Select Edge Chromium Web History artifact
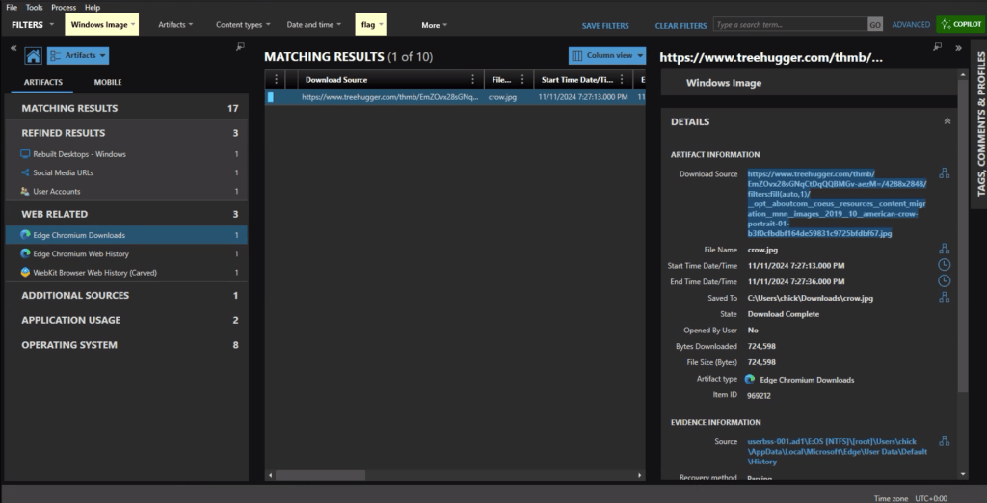The width and height of the screenshot is (987, 503). pos(81,253)
